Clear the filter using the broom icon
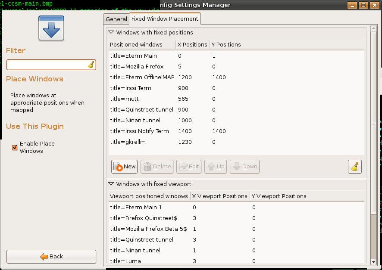The width and height of the screenshot is (382, 270). (x=91, y=65)
